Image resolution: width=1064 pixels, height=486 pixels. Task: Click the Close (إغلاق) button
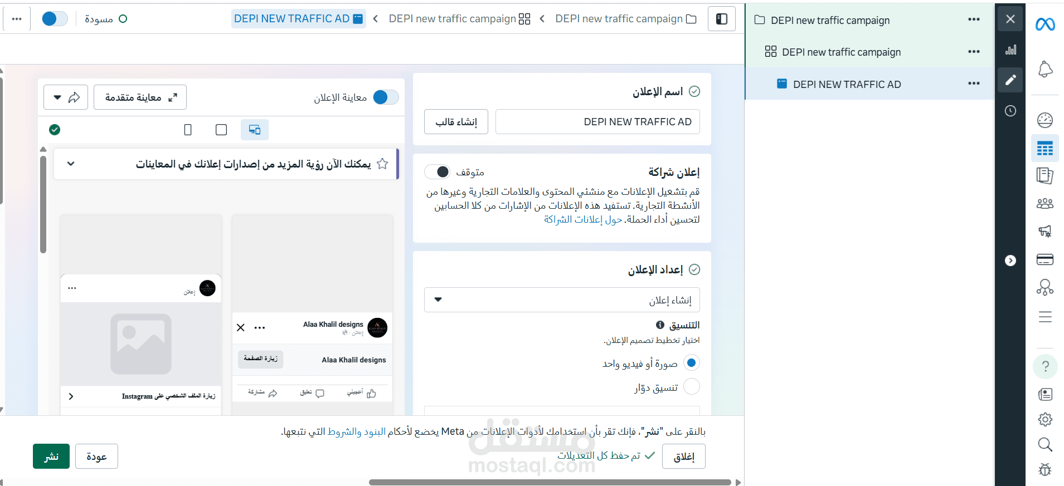pyautogui.click(x=684, y=456)
